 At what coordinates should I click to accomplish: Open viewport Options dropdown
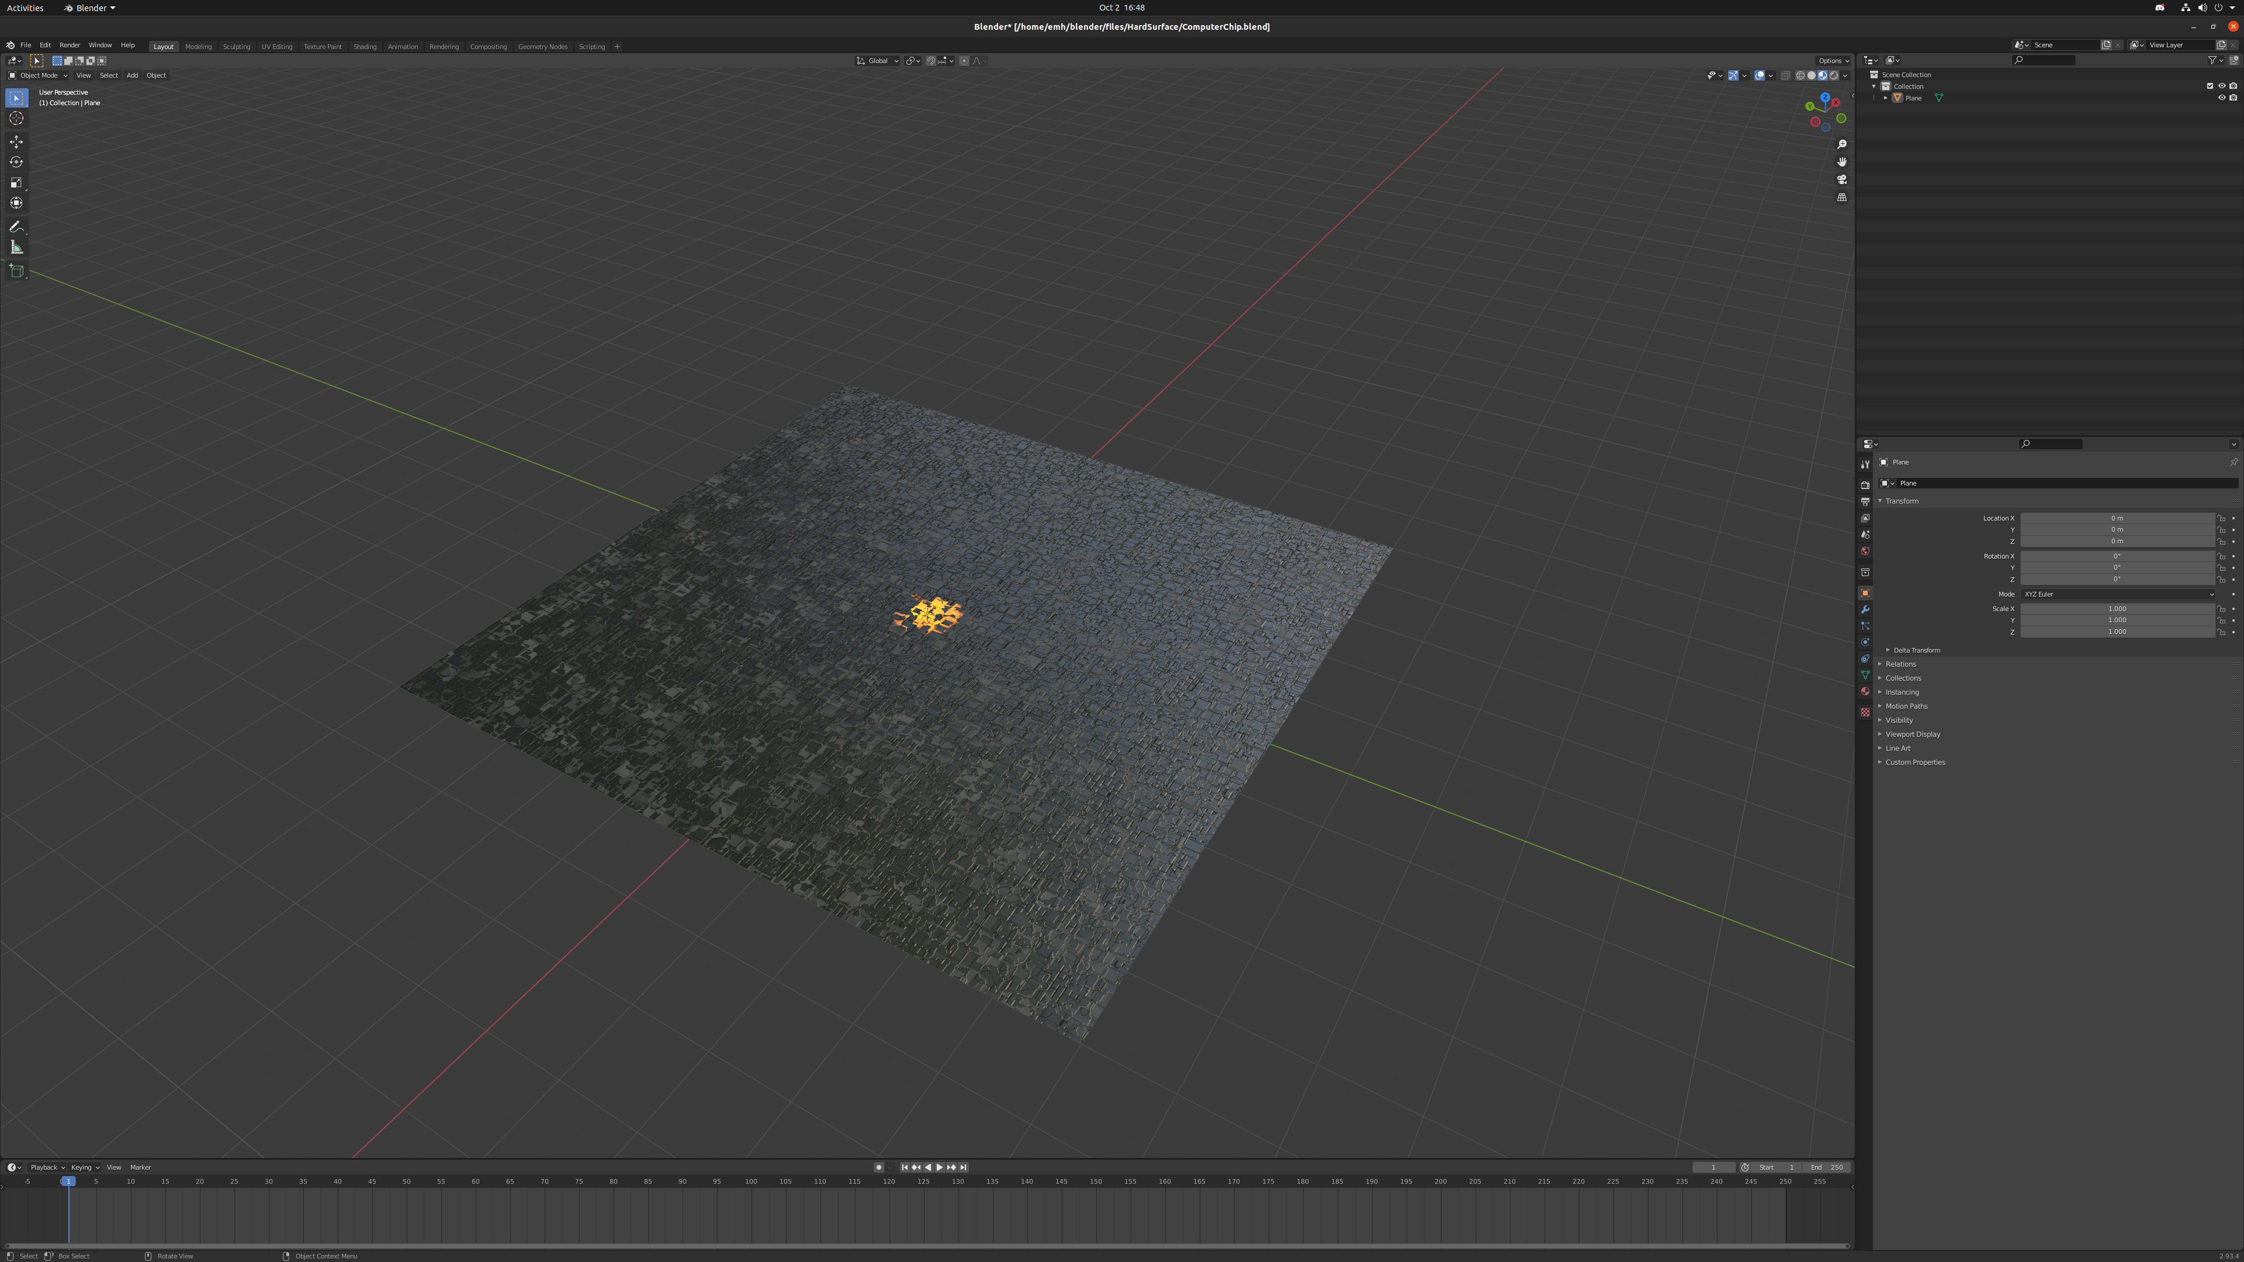point(1834,61)
